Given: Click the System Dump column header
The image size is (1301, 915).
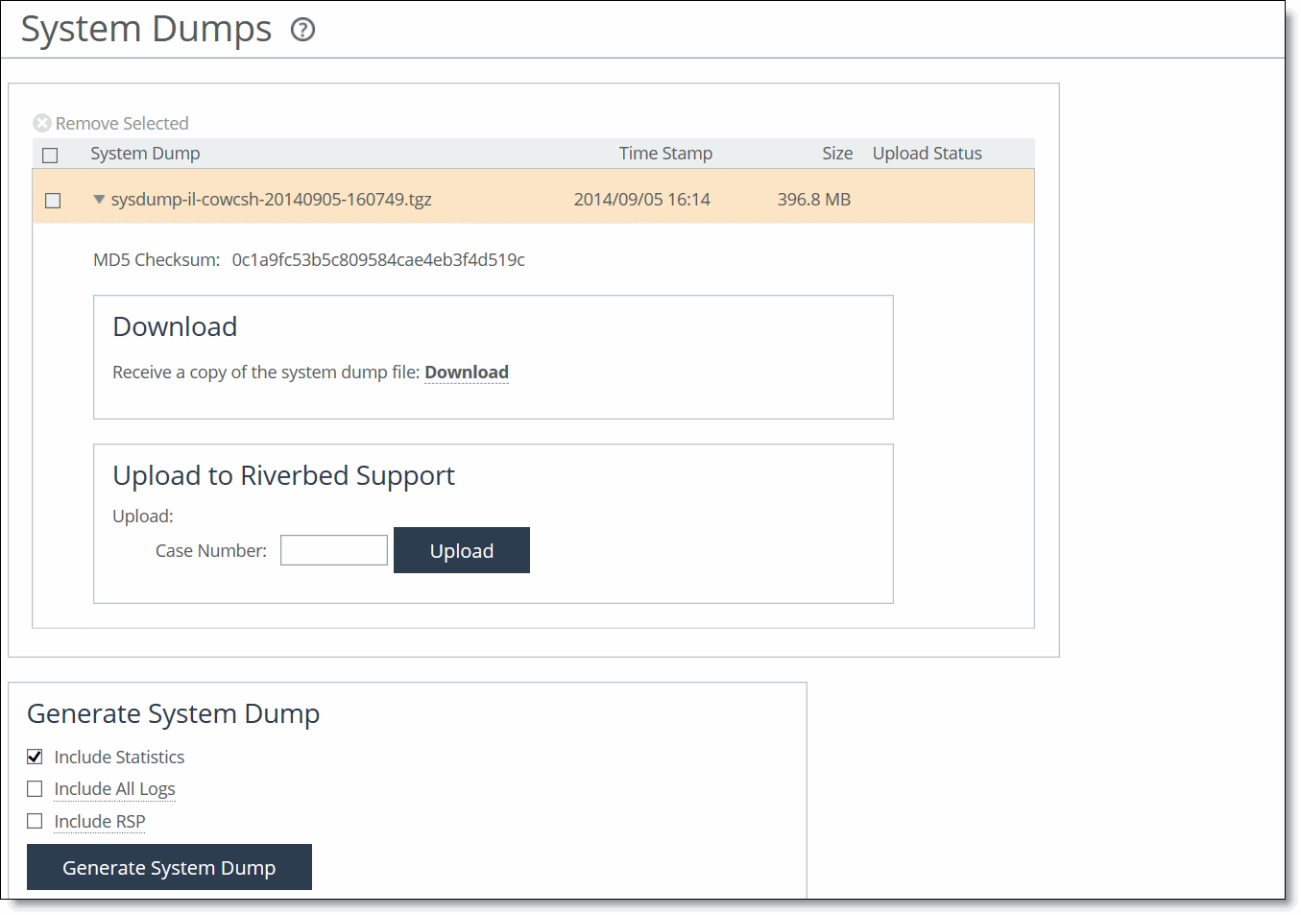Looking at the screenshot, I should pyautogui.click(x=145, y=153).
